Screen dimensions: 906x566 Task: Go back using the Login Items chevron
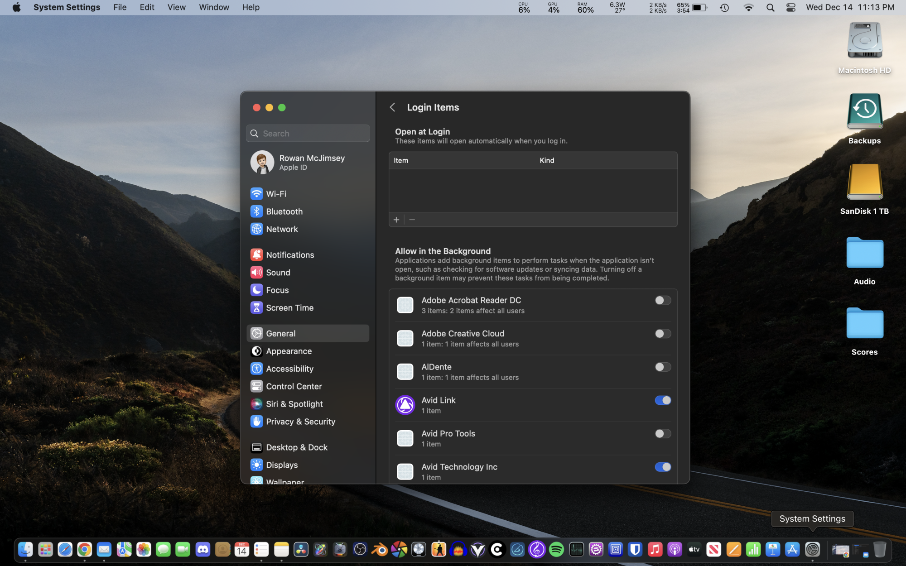pyautogui.click(x=392, y=107)
